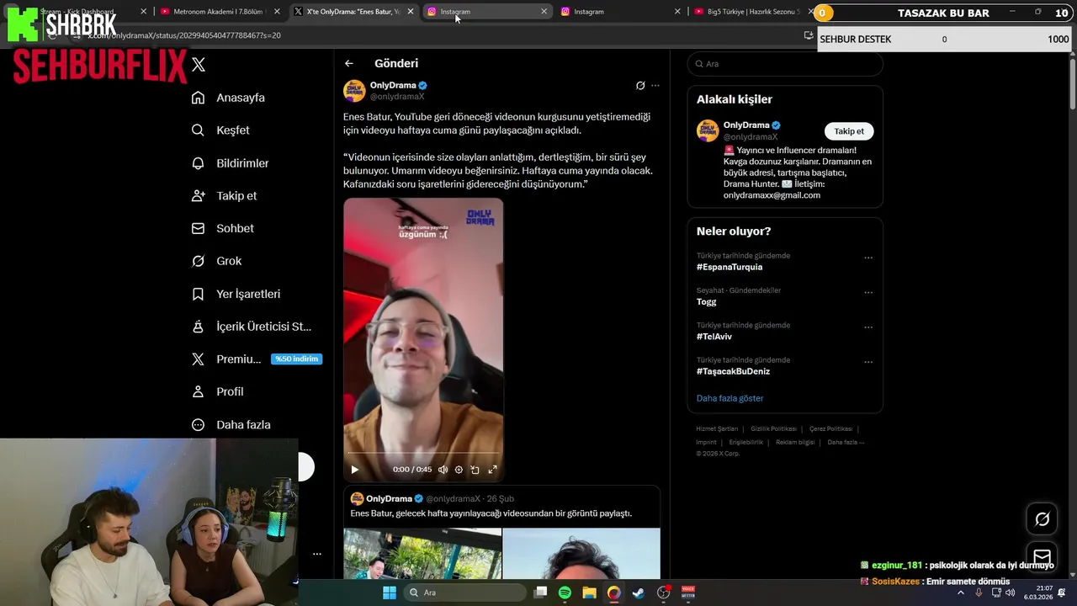
Task: Click the browser address bar URL
Action: click(x=184, y=35)
